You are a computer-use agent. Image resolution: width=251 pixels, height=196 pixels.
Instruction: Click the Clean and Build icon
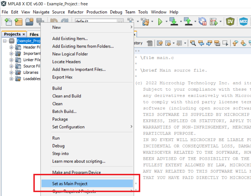tap(145, 22)
